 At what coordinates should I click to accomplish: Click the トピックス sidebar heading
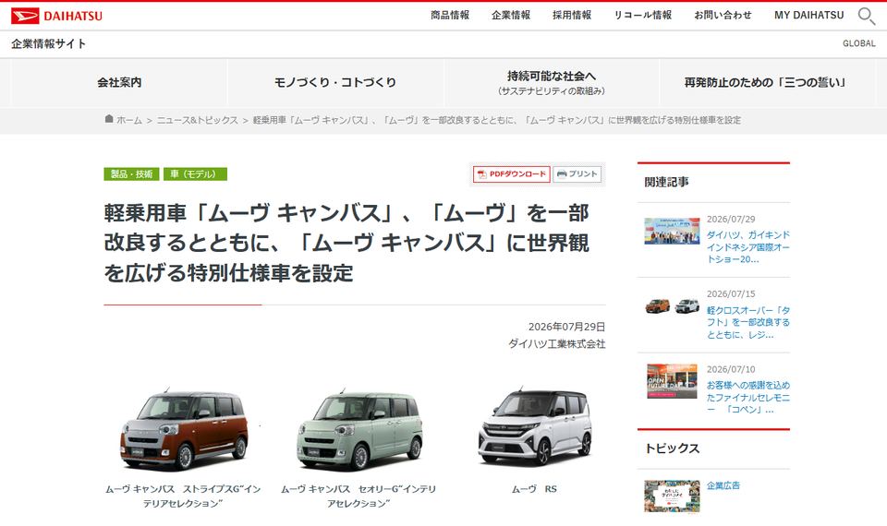click(x=672, y=448)
